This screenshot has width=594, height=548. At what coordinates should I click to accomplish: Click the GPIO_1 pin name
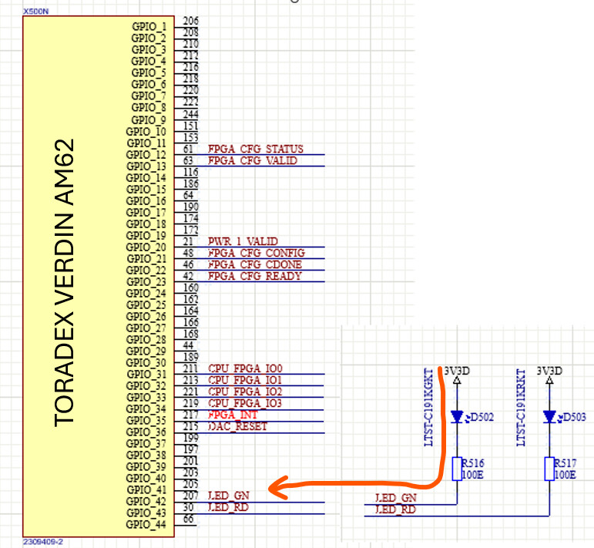(x=148, y=26)
